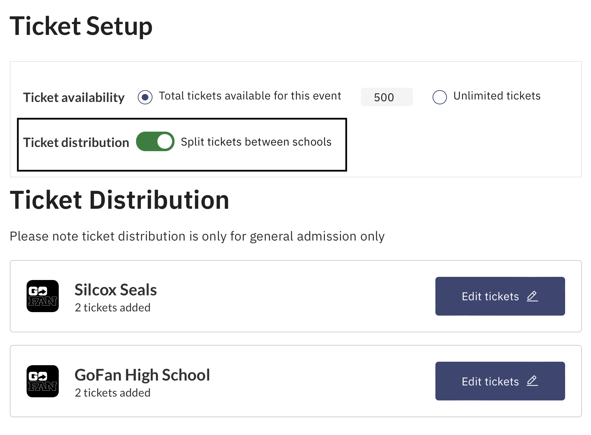Click the GoFan logo beside Silcox Seals
Image resolution: width=591 pixels, height=435 pixels.
[43, 296]
